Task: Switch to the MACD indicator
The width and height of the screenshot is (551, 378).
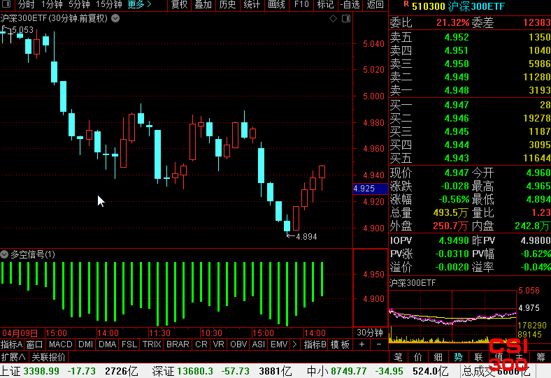Action: tap(60, 344)
